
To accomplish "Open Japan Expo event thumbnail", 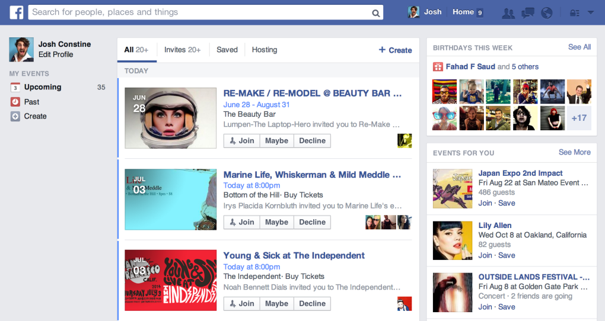I will coord(453,188).
